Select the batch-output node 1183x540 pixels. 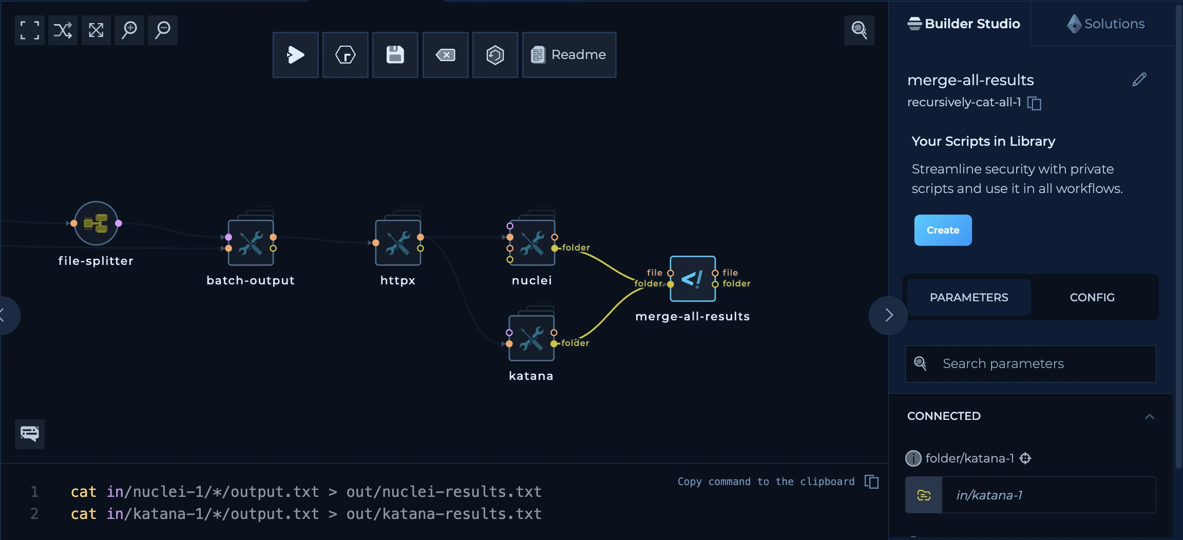tap(251, 242)
